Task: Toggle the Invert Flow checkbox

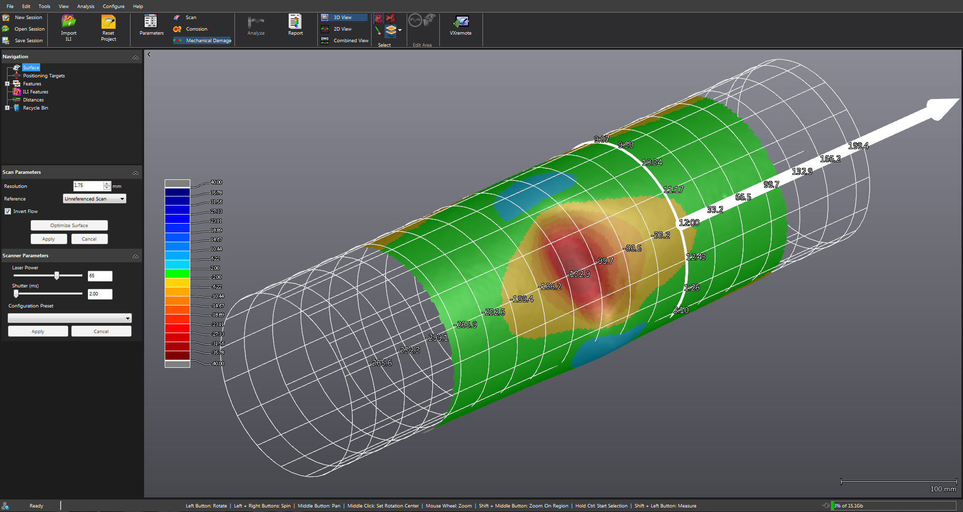Action: tap(8, 212)
